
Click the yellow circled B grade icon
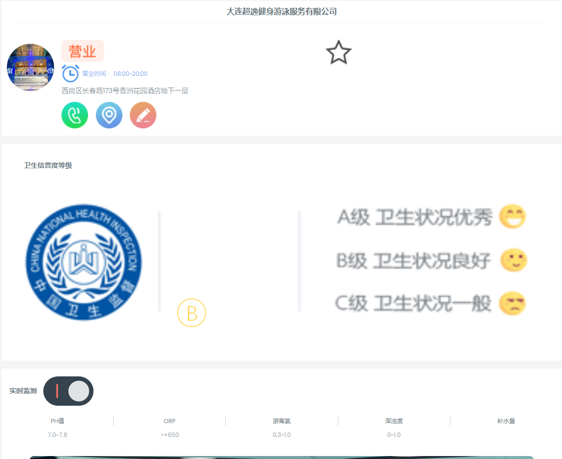coord(191,312)
